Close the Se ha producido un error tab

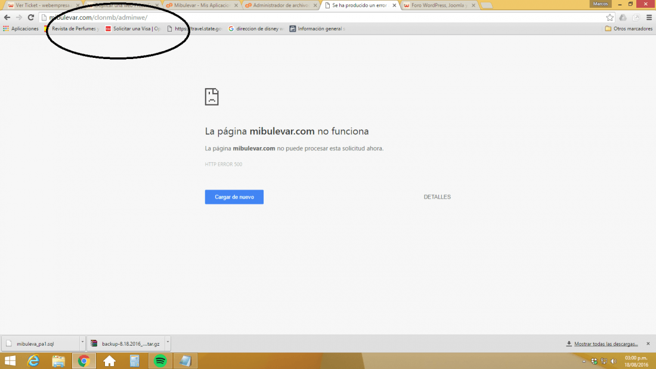395,5
